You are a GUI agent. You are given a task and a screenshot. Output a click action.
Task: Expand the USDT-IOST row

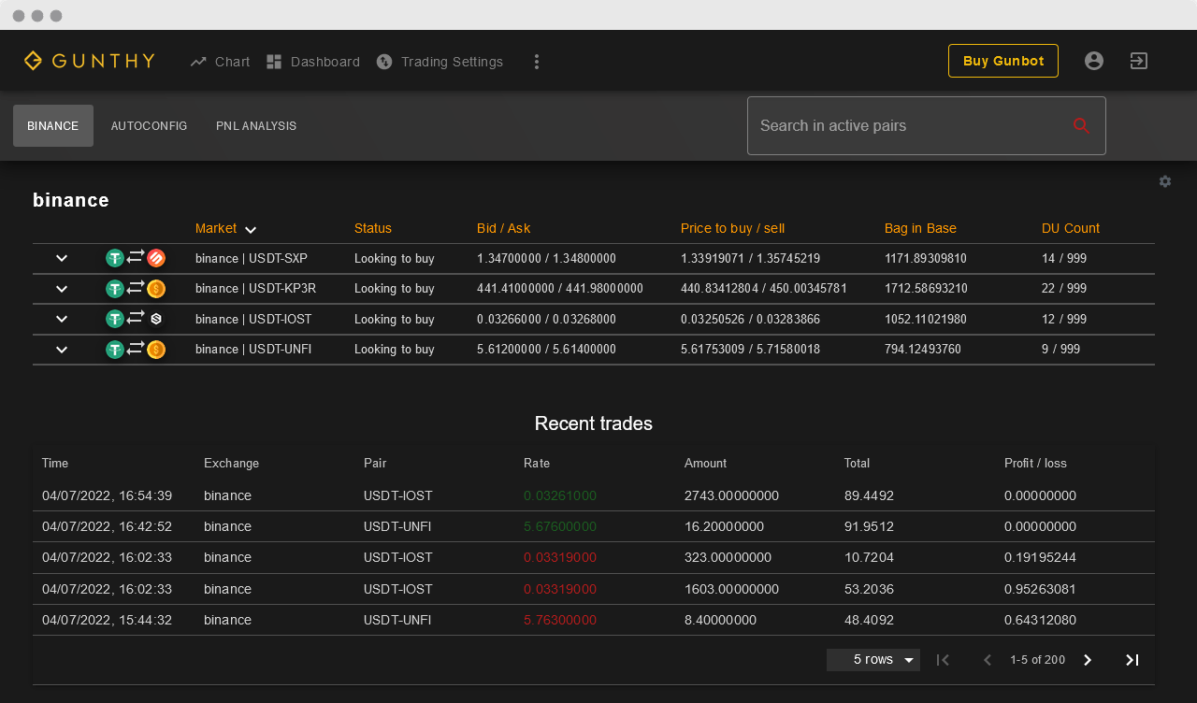tap(62, 319)
